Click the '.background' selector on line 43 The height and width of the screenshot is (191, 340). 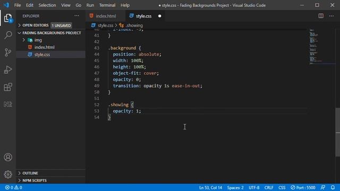click(x=122, y=48)
